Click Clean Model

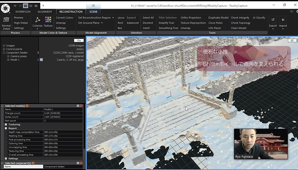point(238,28)
